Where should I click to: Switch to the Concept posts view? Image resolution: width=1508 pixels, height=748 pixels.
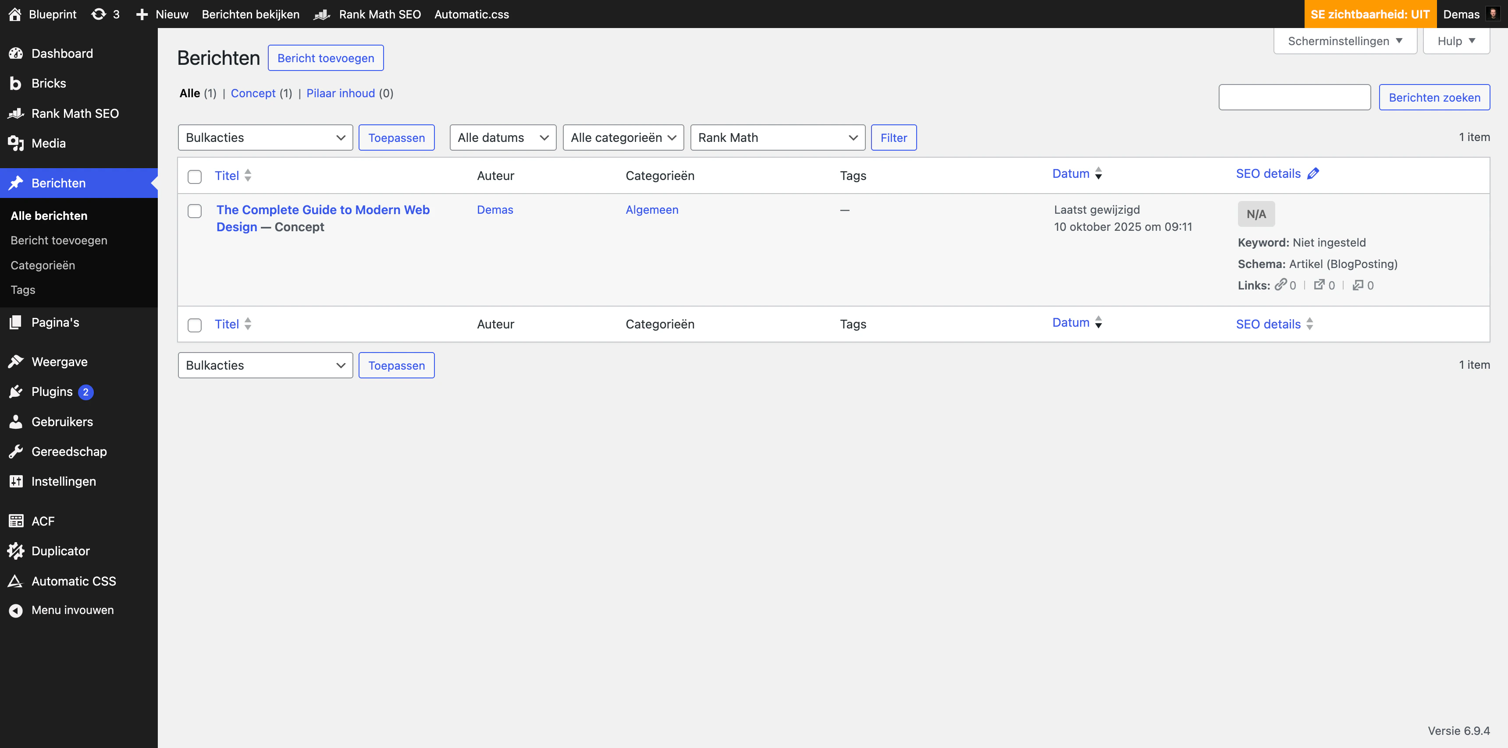[x=253, y=94]
